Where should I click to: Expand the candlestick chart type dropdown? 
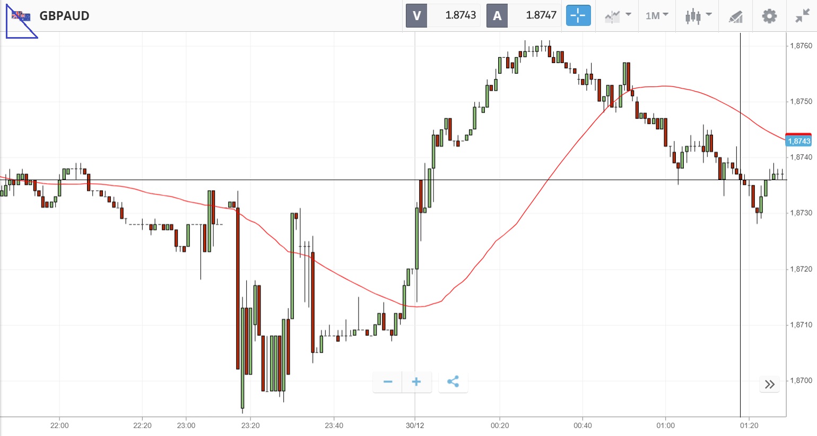698,16
